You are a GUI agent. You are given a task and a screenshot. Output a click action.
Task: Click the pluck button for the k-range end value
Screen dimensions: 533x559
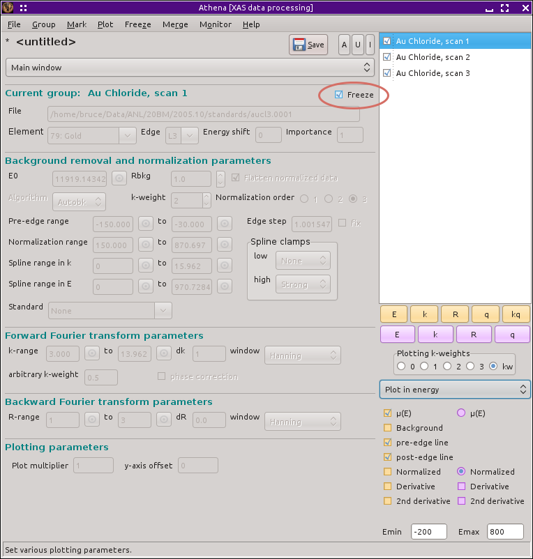point(164,353)
